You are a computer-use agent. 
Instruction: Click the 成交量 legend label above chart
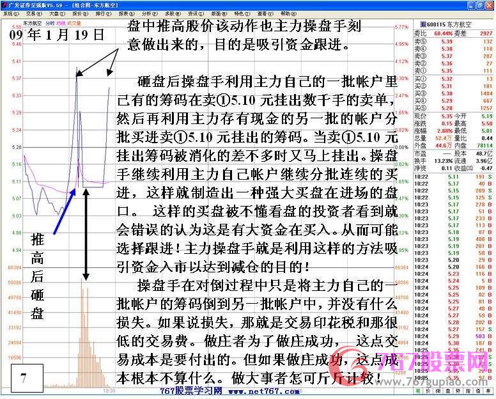point(74,24)
